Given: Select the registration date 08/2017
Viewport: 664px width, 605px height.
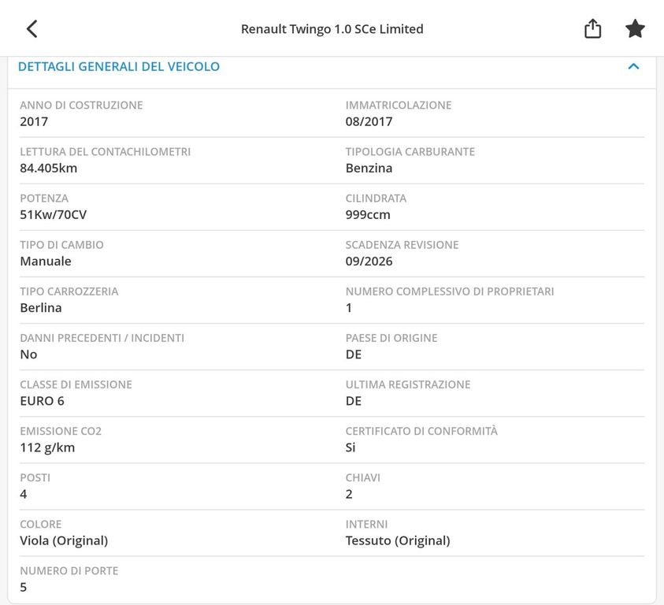Looking at the screenshot, I should 369,121.
